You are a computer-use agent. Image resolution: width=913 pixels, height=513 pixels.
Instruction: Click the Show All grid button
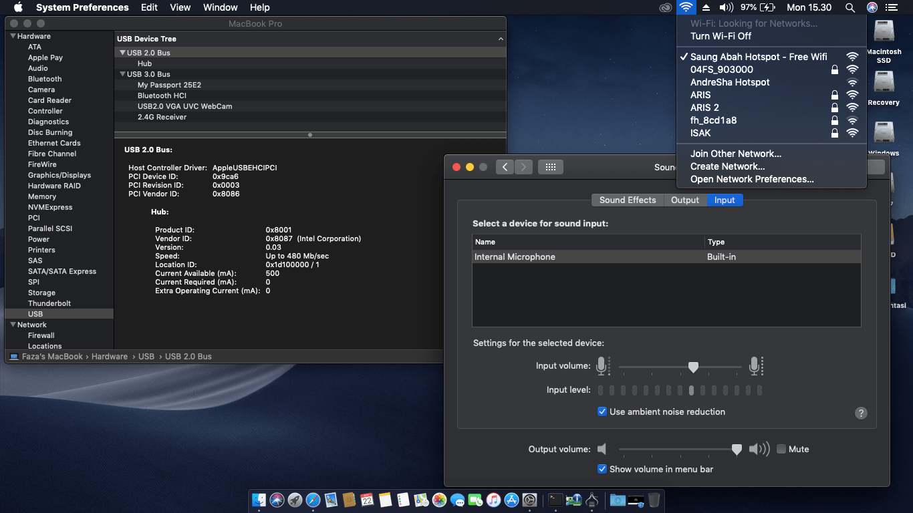(x=551, y=167)
